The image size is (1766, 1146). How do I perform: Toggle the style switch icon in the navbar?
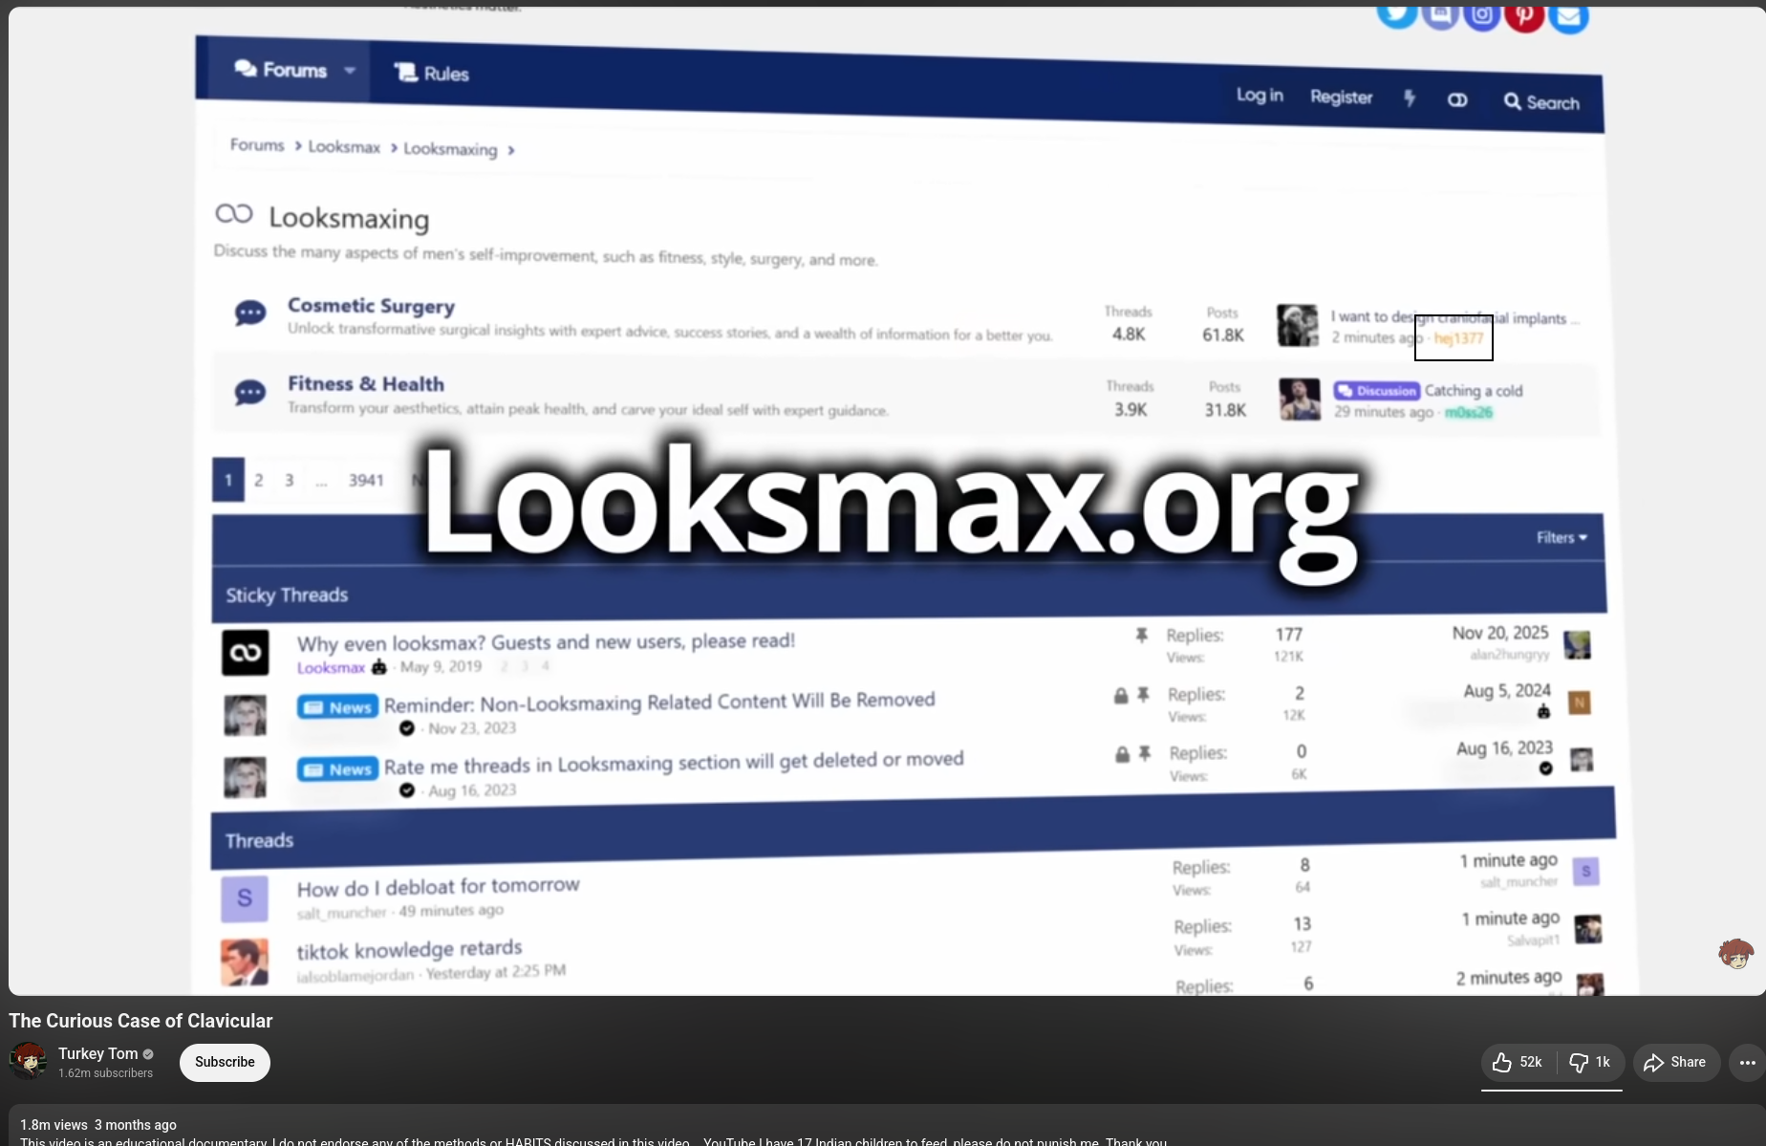(1457, 100)
